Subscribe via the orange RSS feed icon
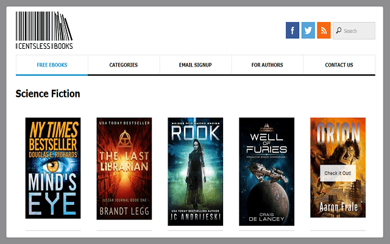Image resolution: width=390 pixels, height=244 pixels. pos(324,30)
